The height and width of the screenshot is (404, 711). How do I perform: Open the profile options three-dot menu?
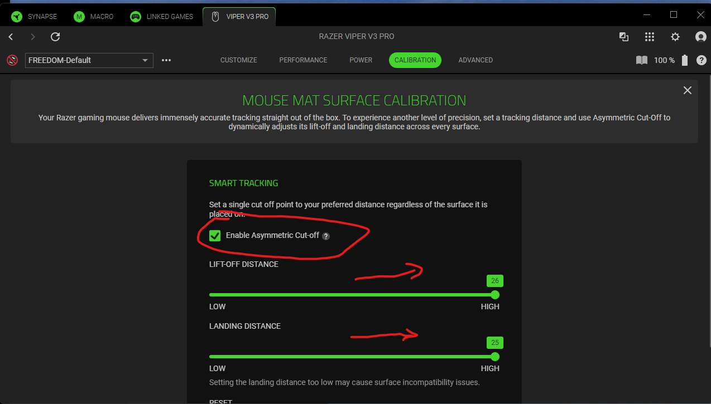[166, 60]
